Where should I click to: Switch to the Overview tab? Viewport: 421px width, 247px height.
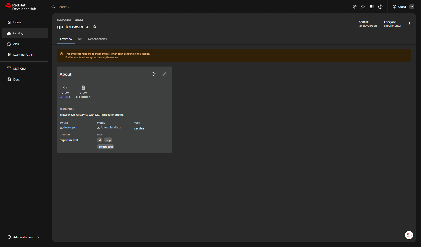(x=66, y=39)
